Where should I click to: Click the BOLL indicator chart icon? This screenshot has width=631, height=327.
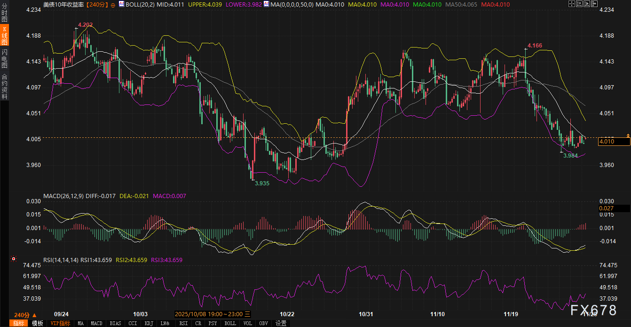(121, 4)
